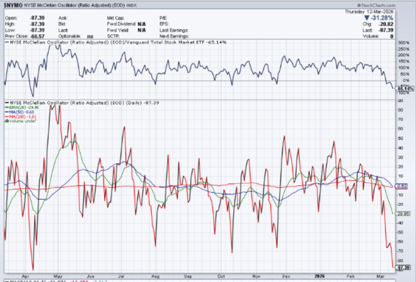The width and height of the screenshot is (416, 282).
Task: Click the blue -0.63 MA value tag
Action: (404, 186)
